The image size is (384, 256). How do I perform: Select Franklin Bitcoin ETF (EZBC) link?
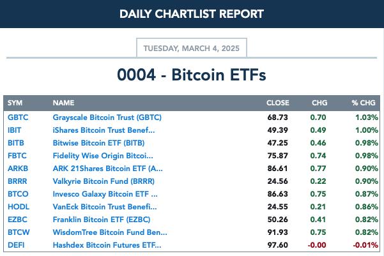pyautogui.click(x=102, y=220)
